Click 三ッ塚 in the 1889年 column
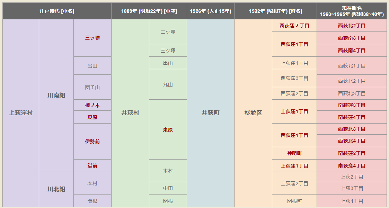Screen dimensions: 389x208 coord(168,50)
